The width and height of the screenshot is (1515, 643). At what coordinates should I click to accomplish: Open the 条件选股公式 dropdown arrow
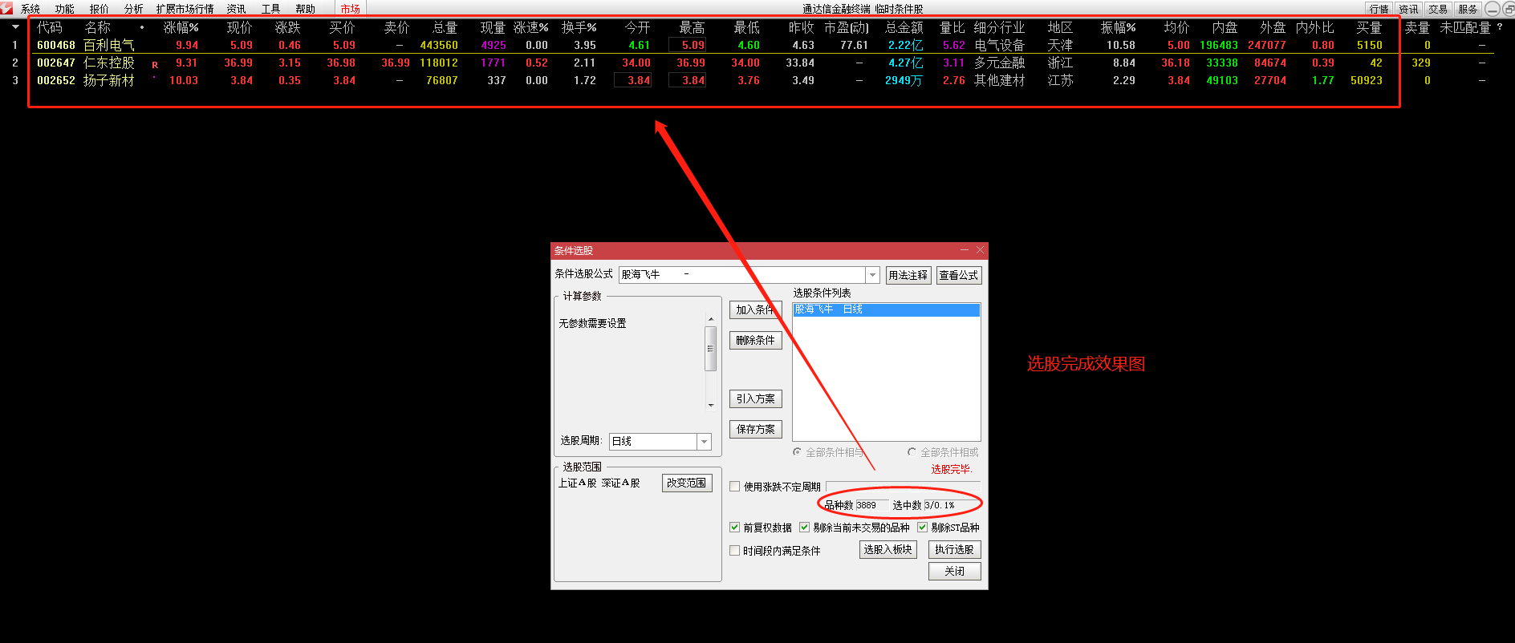[873, 275]
